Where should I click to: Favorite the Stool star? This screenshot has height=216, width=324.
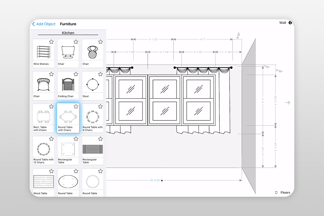point(101,74)
